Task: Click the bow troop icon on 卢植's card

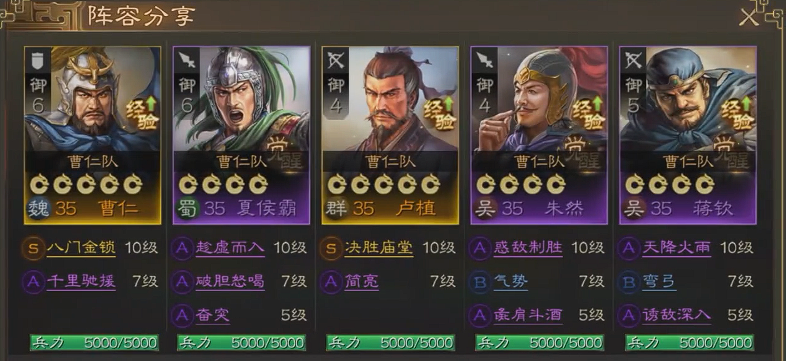Action: tap(336, 61)
